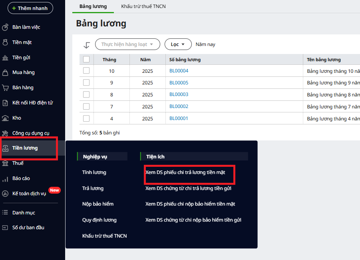
Task: Sort by the Tháng column header
Action: 109,60
